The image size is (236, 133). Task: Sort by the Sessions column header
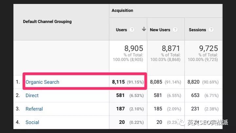(197, 30)
